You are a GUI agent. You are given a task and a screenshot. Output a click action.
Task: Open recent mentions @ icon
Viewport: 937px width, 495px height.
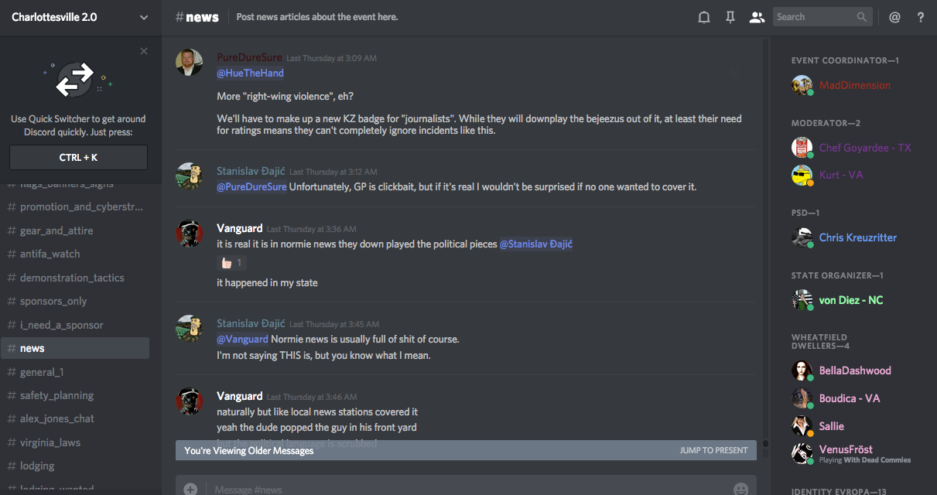pos(894,17)
